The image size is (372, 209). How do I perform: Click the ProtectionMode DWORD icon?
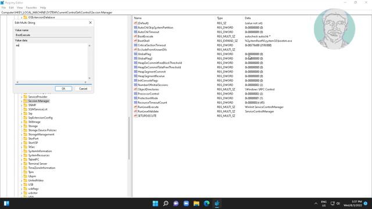pos(135,98)
